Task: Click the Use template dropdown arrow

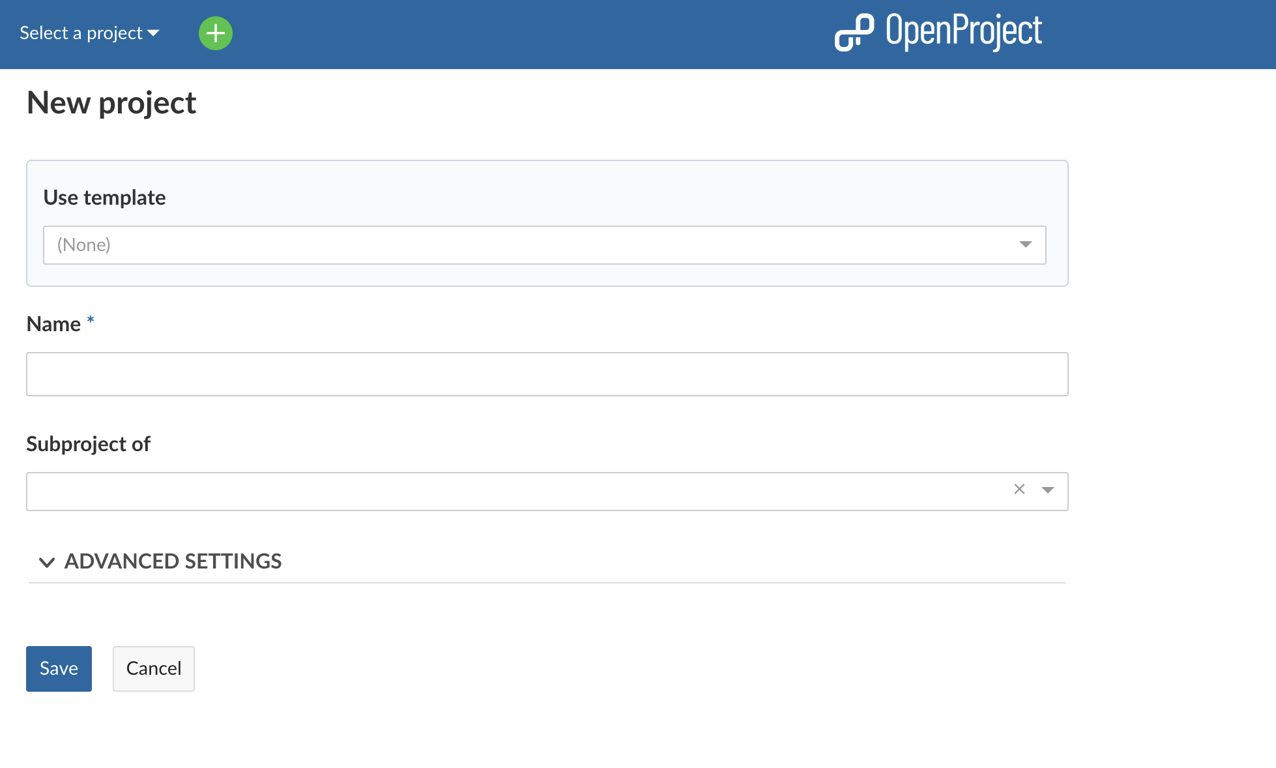Action: pyautogui.click(x=1025, y=244)
